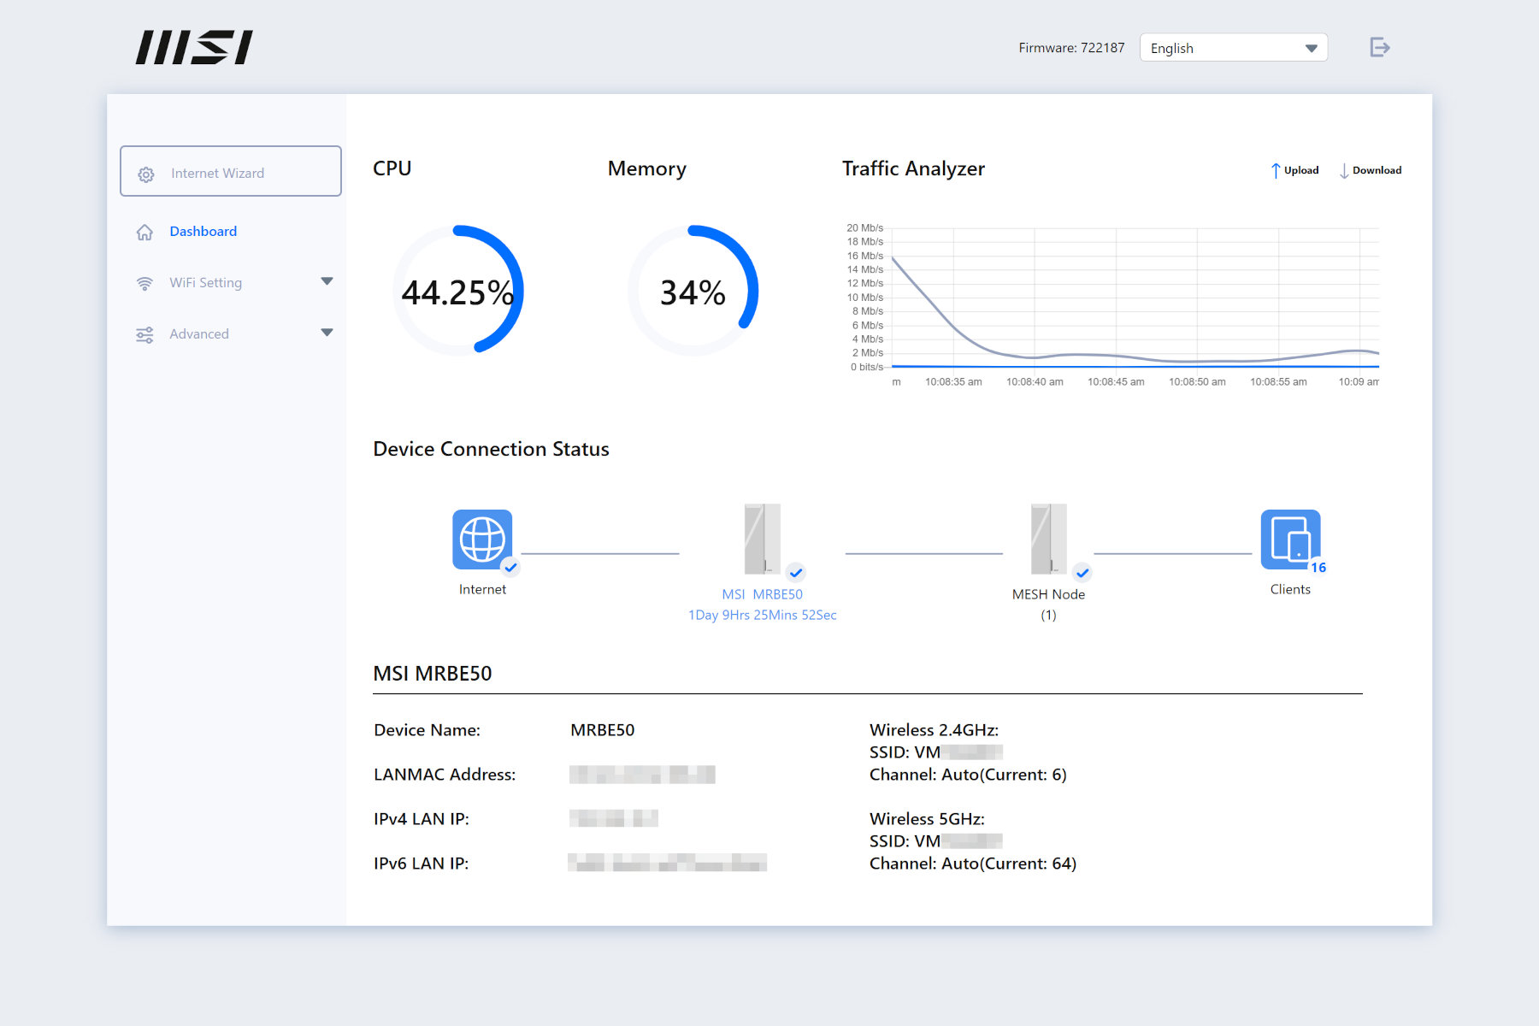Open the English language dropdown
The image size is (1539, 1026).
pos(1233,48)
